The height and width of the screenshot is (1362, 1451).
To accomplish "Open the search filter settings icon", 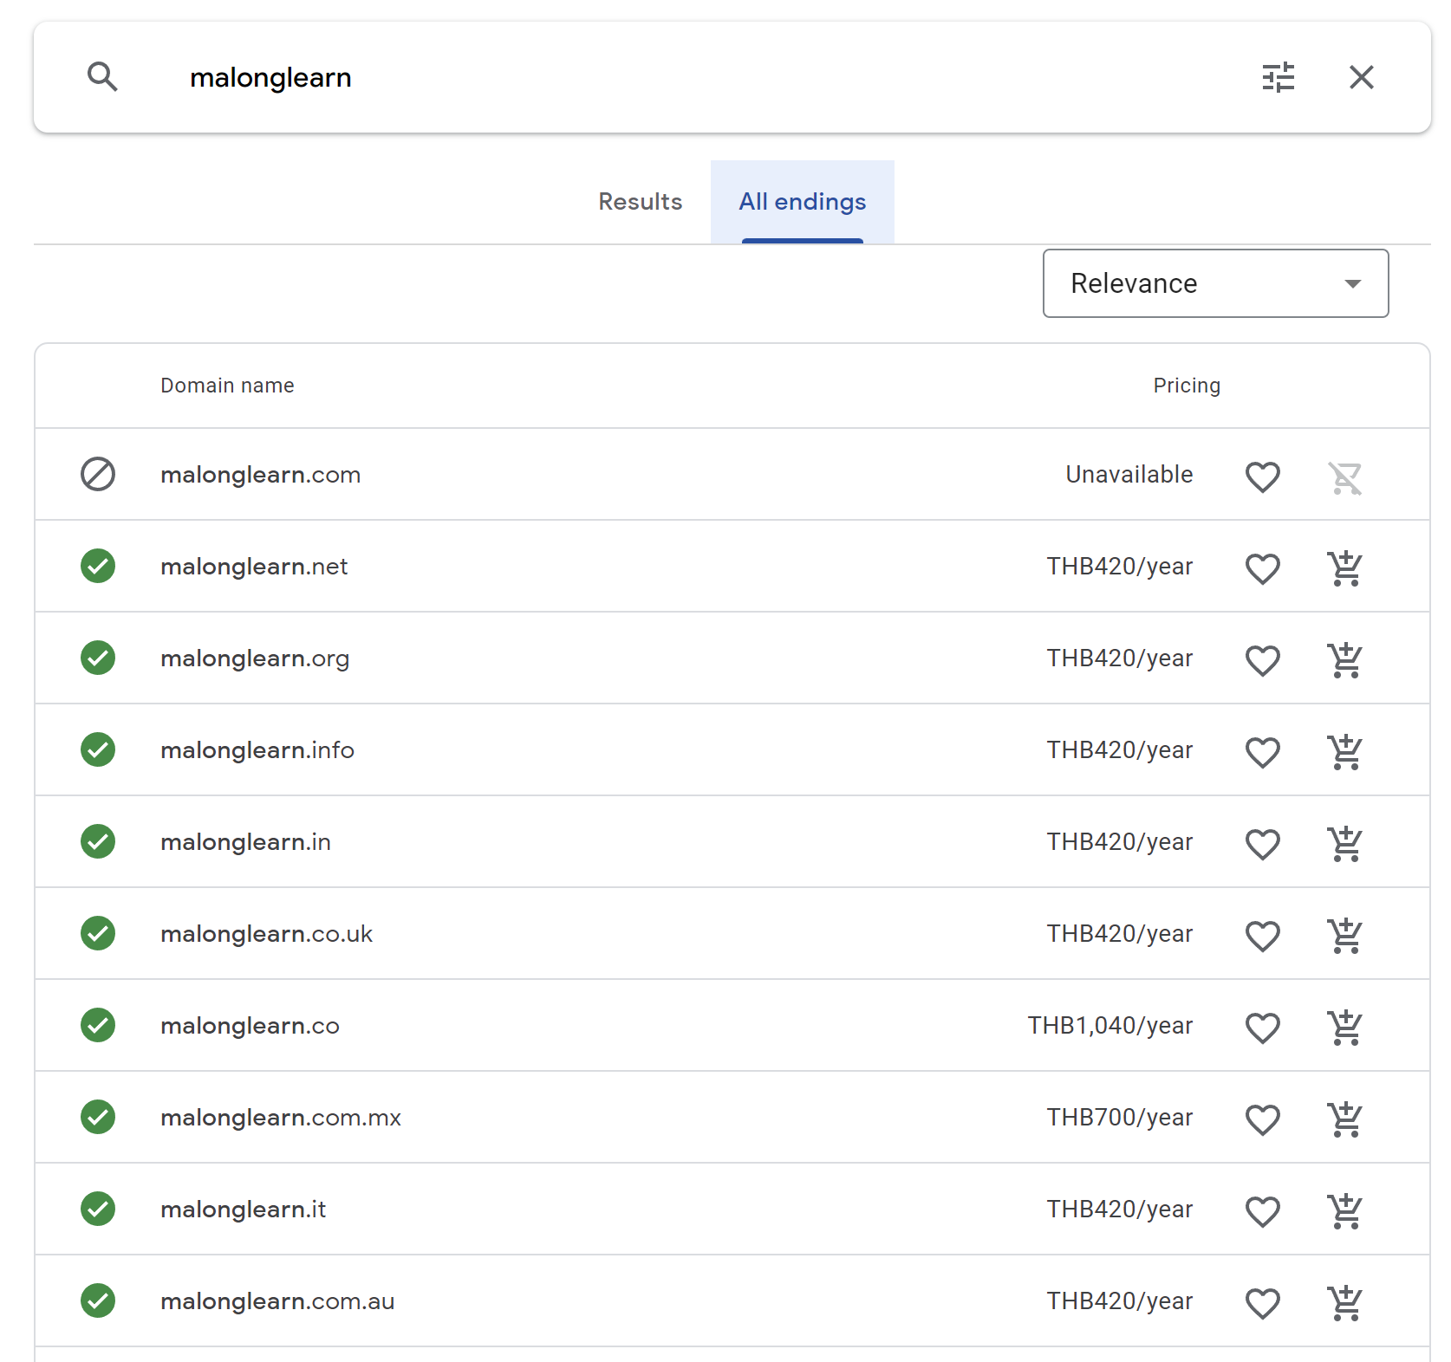I will point(1278,77).
